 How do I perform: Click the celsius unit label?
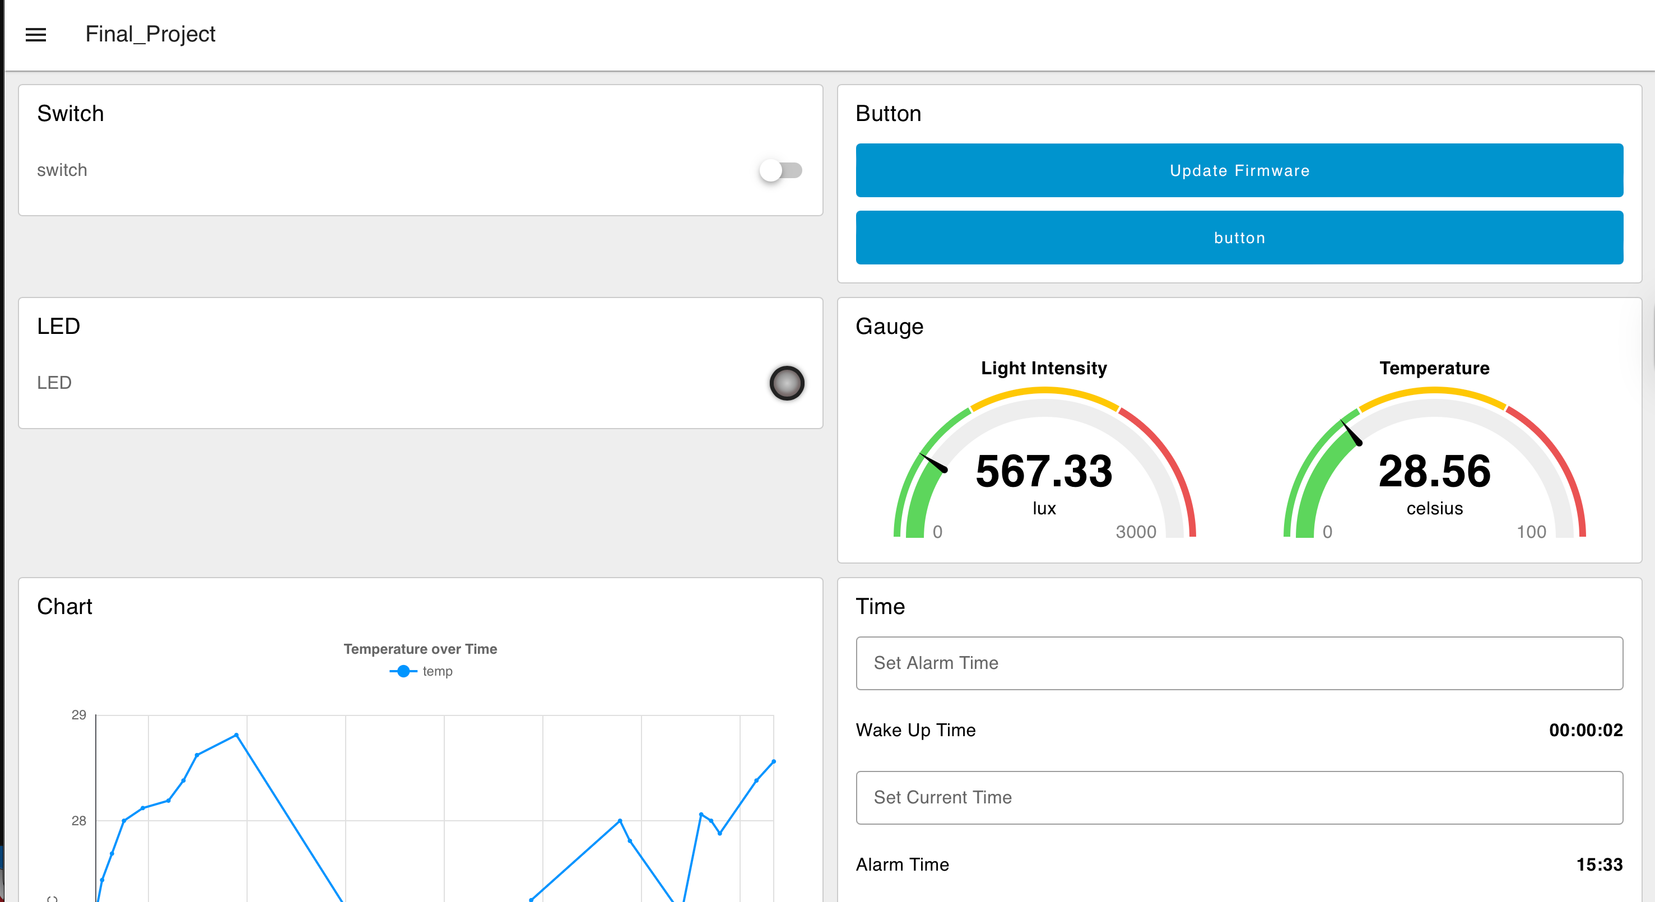point(1434,508)
